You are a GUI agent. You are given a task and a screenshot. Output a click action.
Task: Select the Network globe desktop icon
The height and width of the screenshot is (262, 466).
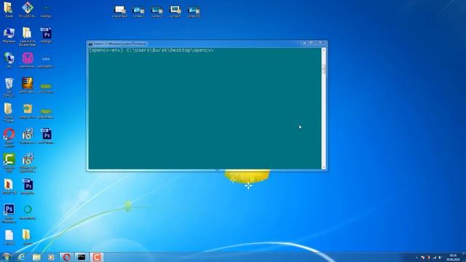pos(9,60)
